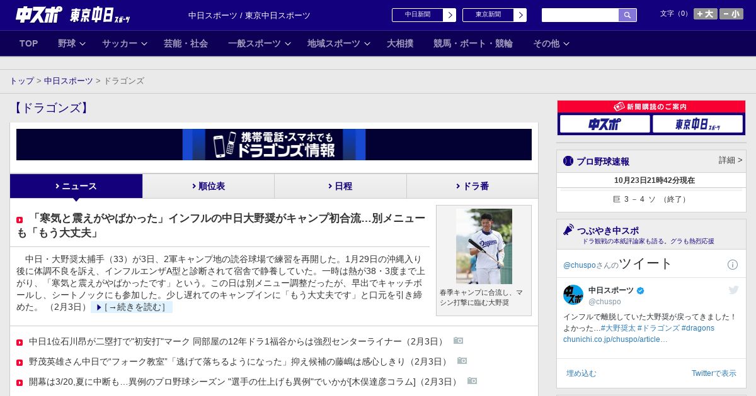The height and width of the screenshot is (396, 756).
Task: Open 木俣達彦コラム article about 開幕3/20
Action: (x=244, y=382)
